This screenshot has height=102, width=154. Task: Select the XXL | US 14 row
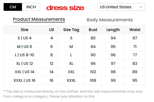click(74, 72)
